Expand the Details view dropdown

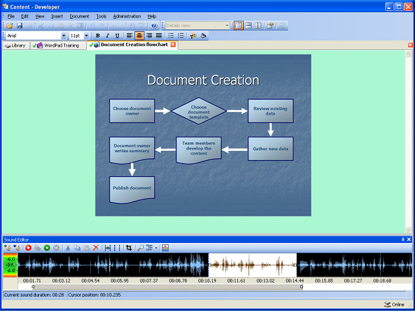click(x=227, y=26)
